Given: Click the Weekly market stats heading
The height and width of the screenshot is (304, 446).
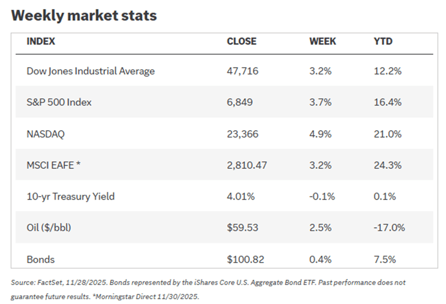Looking at the screenshot, I should pyautogui.click(x=84, y=15).
